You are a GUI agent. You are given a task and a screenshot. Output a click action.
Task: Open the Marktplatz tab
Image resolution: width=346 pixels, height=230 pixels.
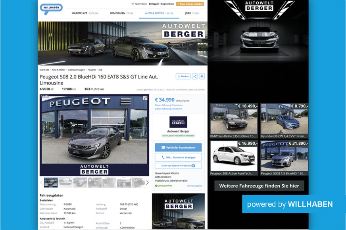click(85, 13)
